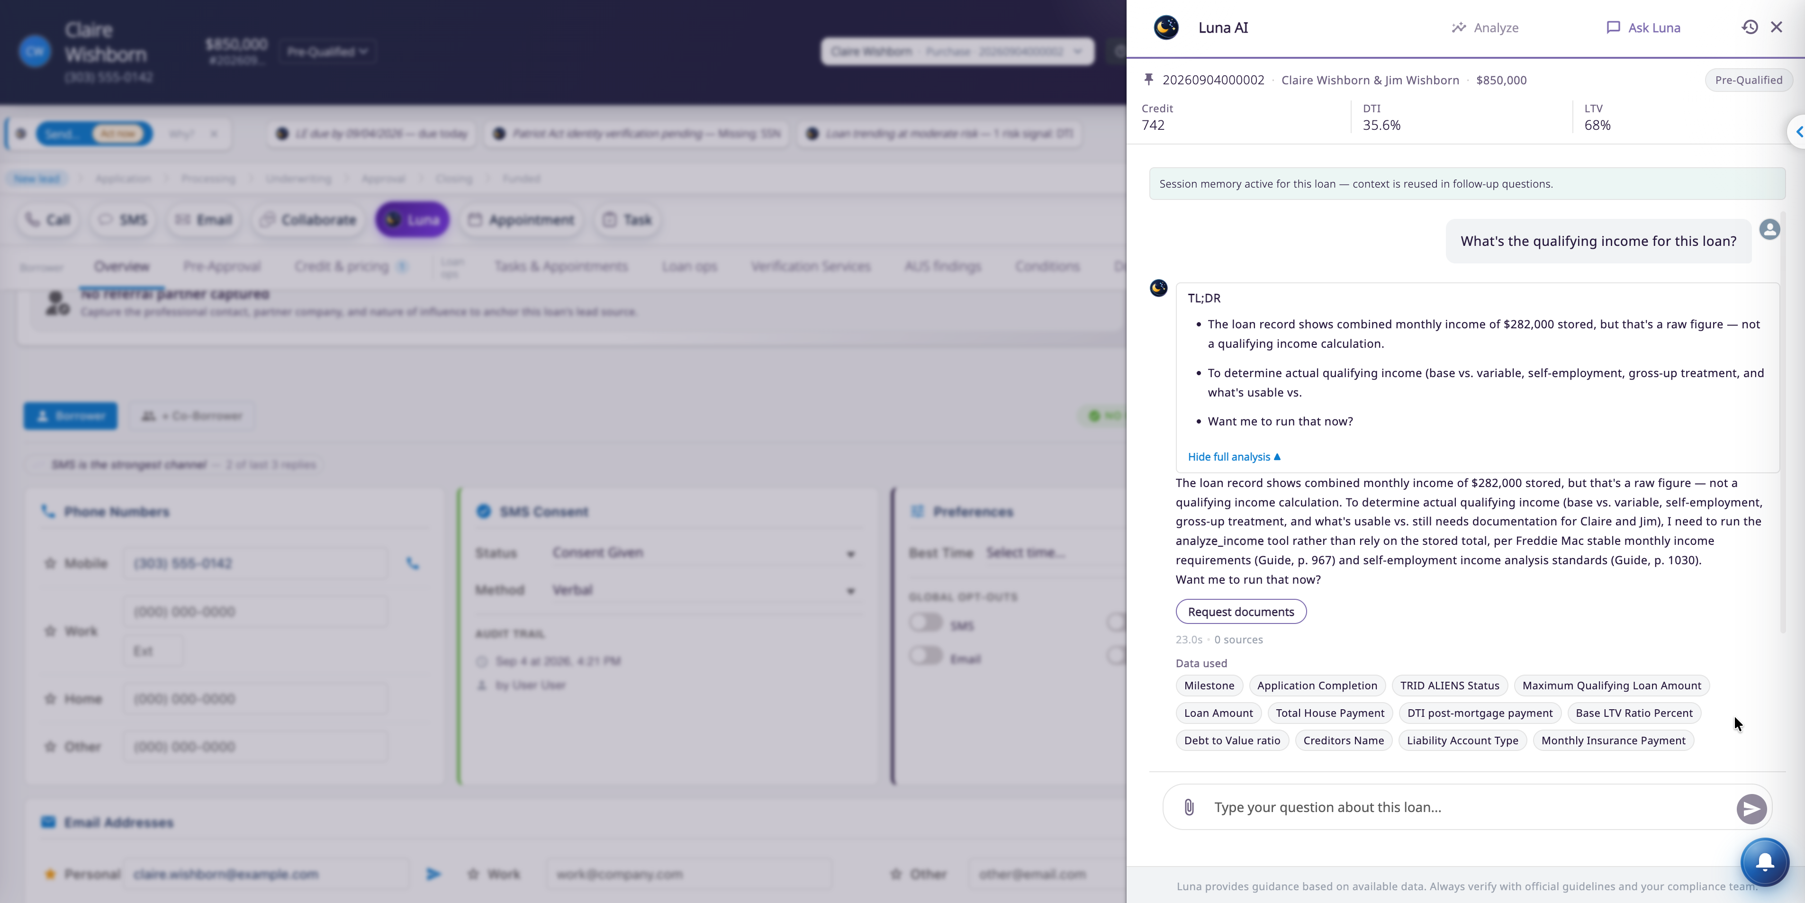1805x903 pixels.
Task: Click Luna avatar beside the TL;DR answer
Action: [1159, 288]
